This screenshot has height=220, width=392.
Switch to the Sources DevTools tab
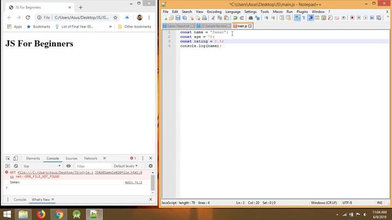[71, 158]
